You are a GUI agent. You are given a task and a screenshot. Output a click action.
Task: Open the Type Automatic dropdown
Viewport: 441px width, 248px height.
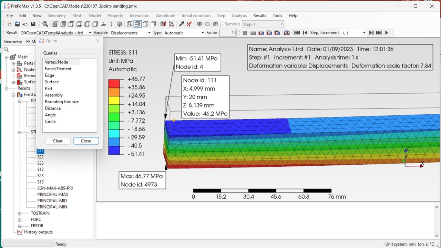(x=203, y=33)
